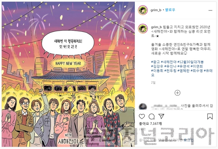Open the illustrated New Year post image
This screenshot has width=218, height=149.
click(x=68, y=74)
